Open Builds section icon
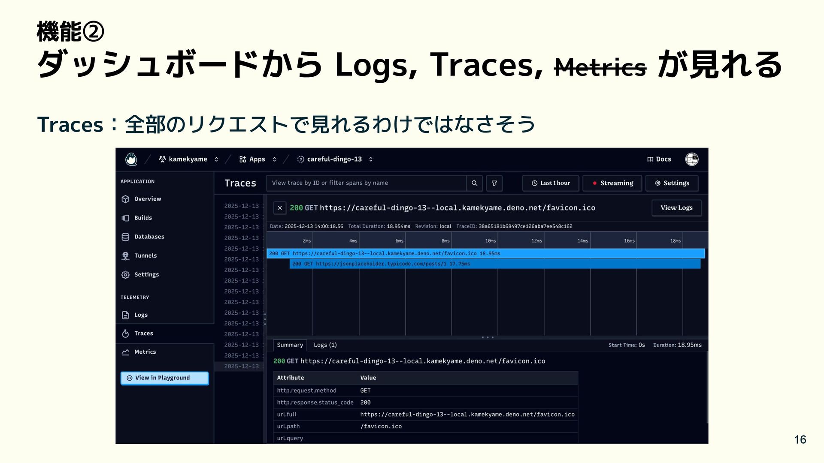Viewport: 824px width, 463px height. tap(125, 218)
